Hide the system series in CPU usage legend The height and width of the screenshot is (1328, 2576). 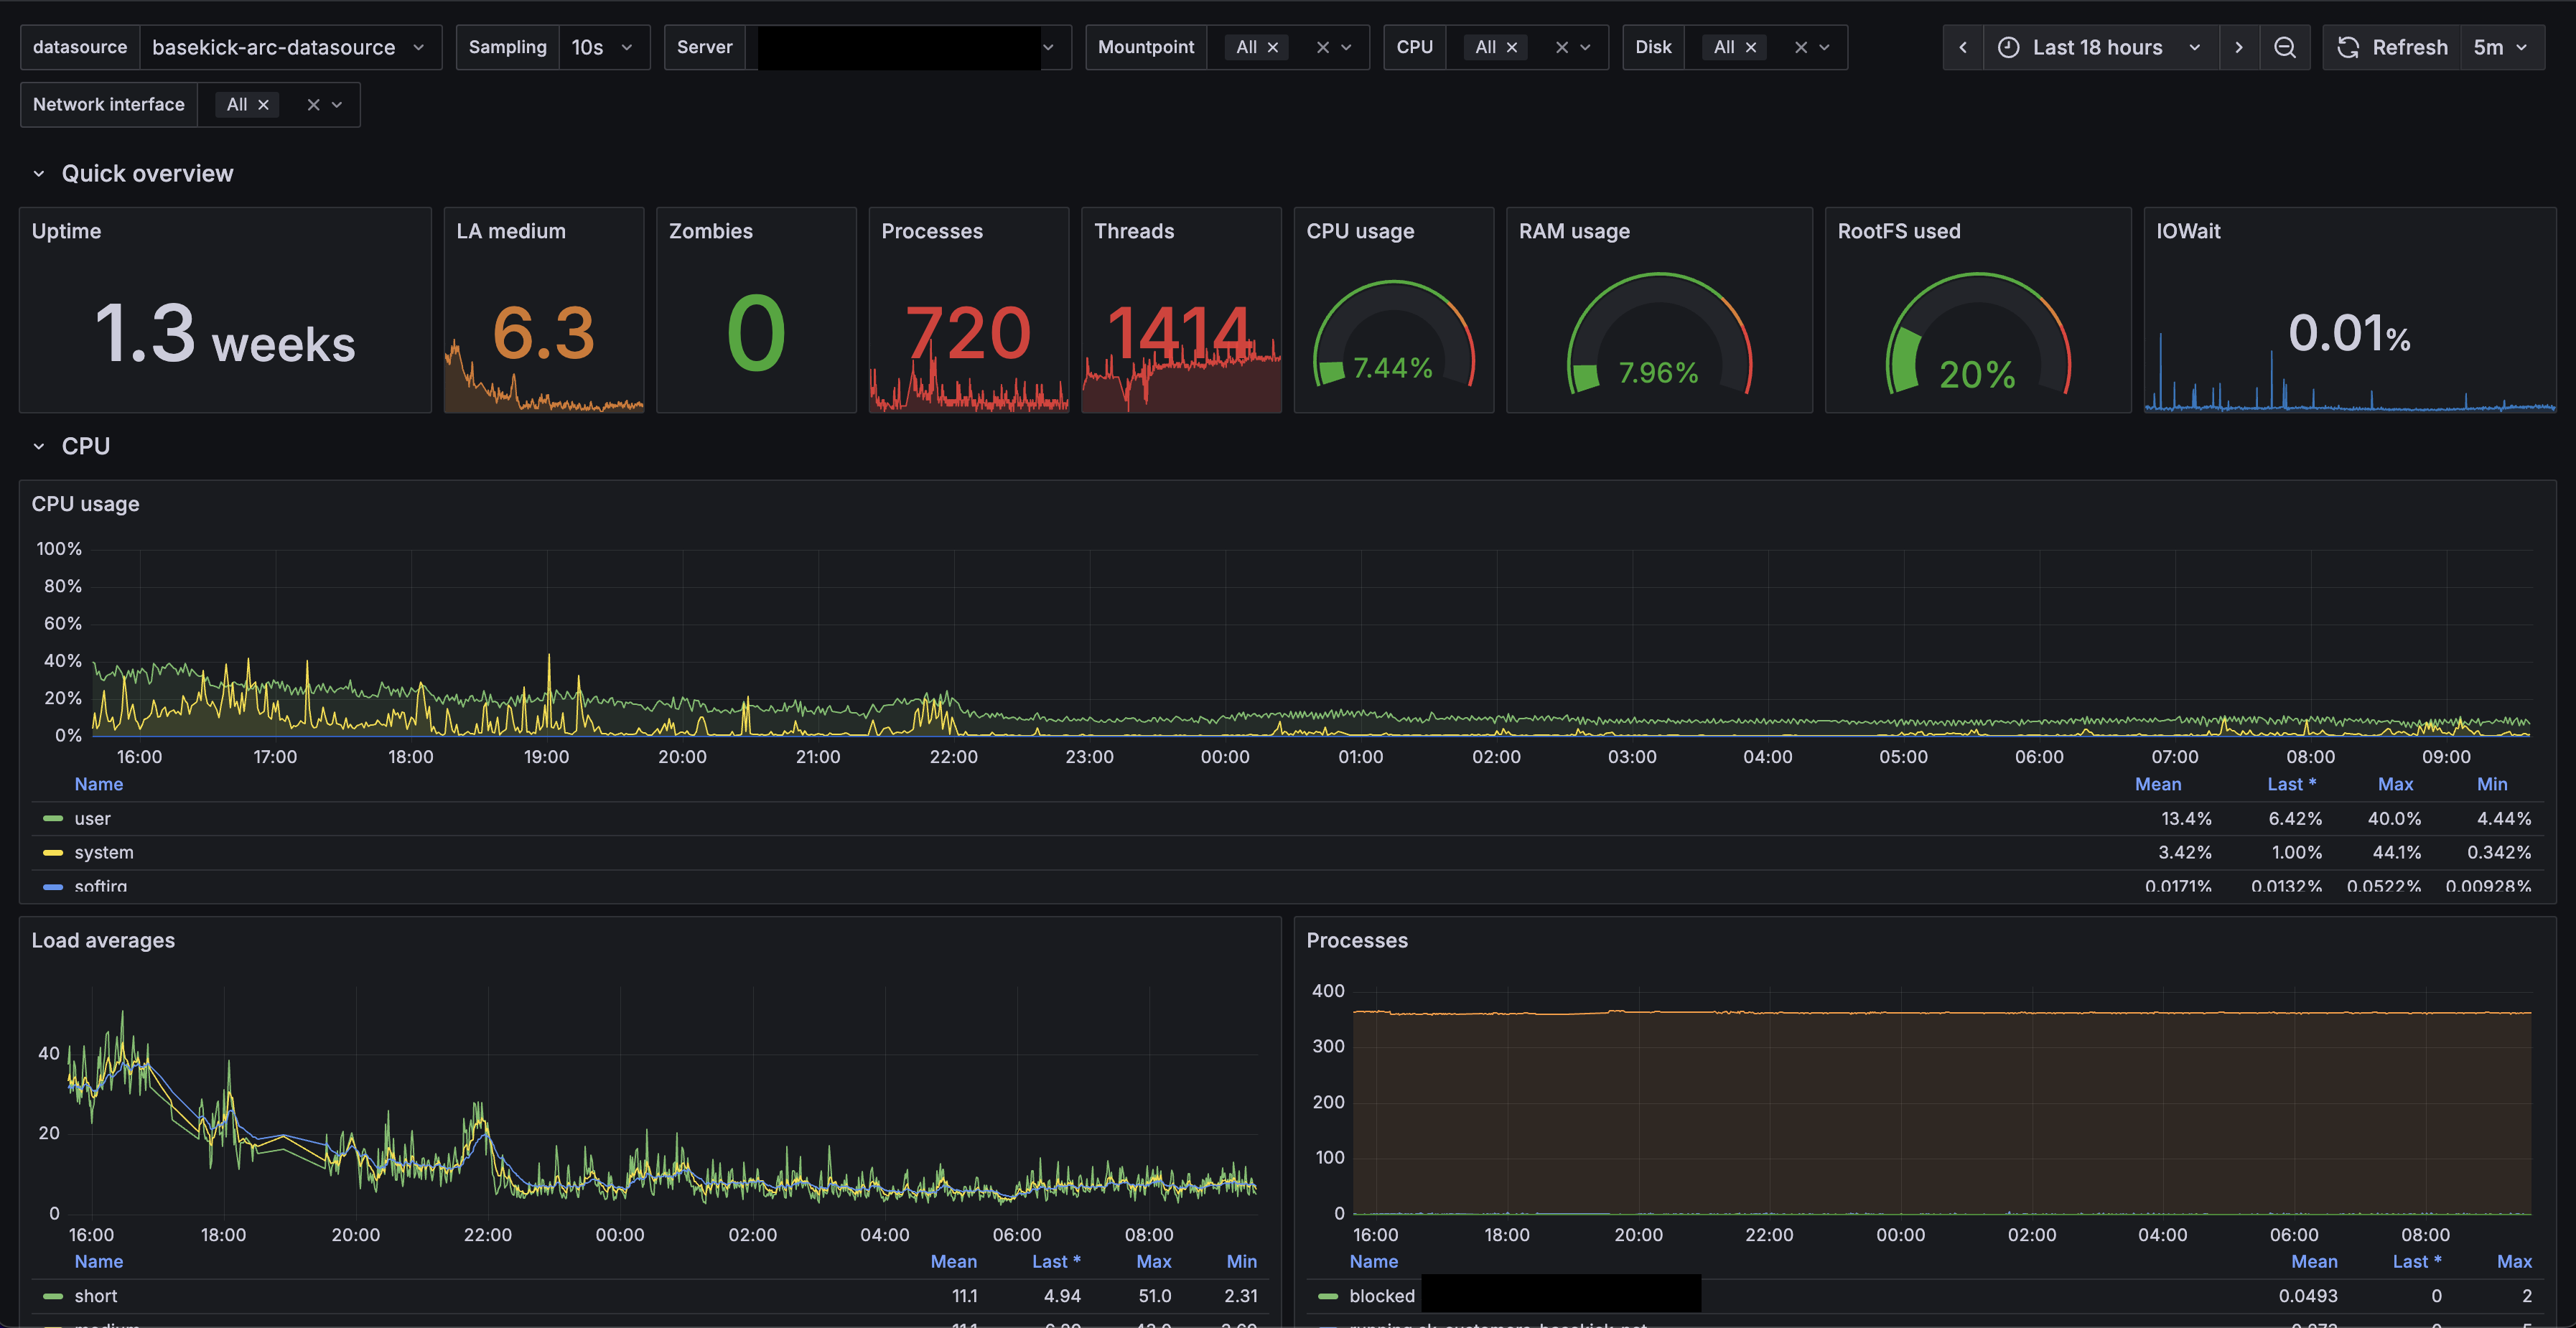click(103, 852)
